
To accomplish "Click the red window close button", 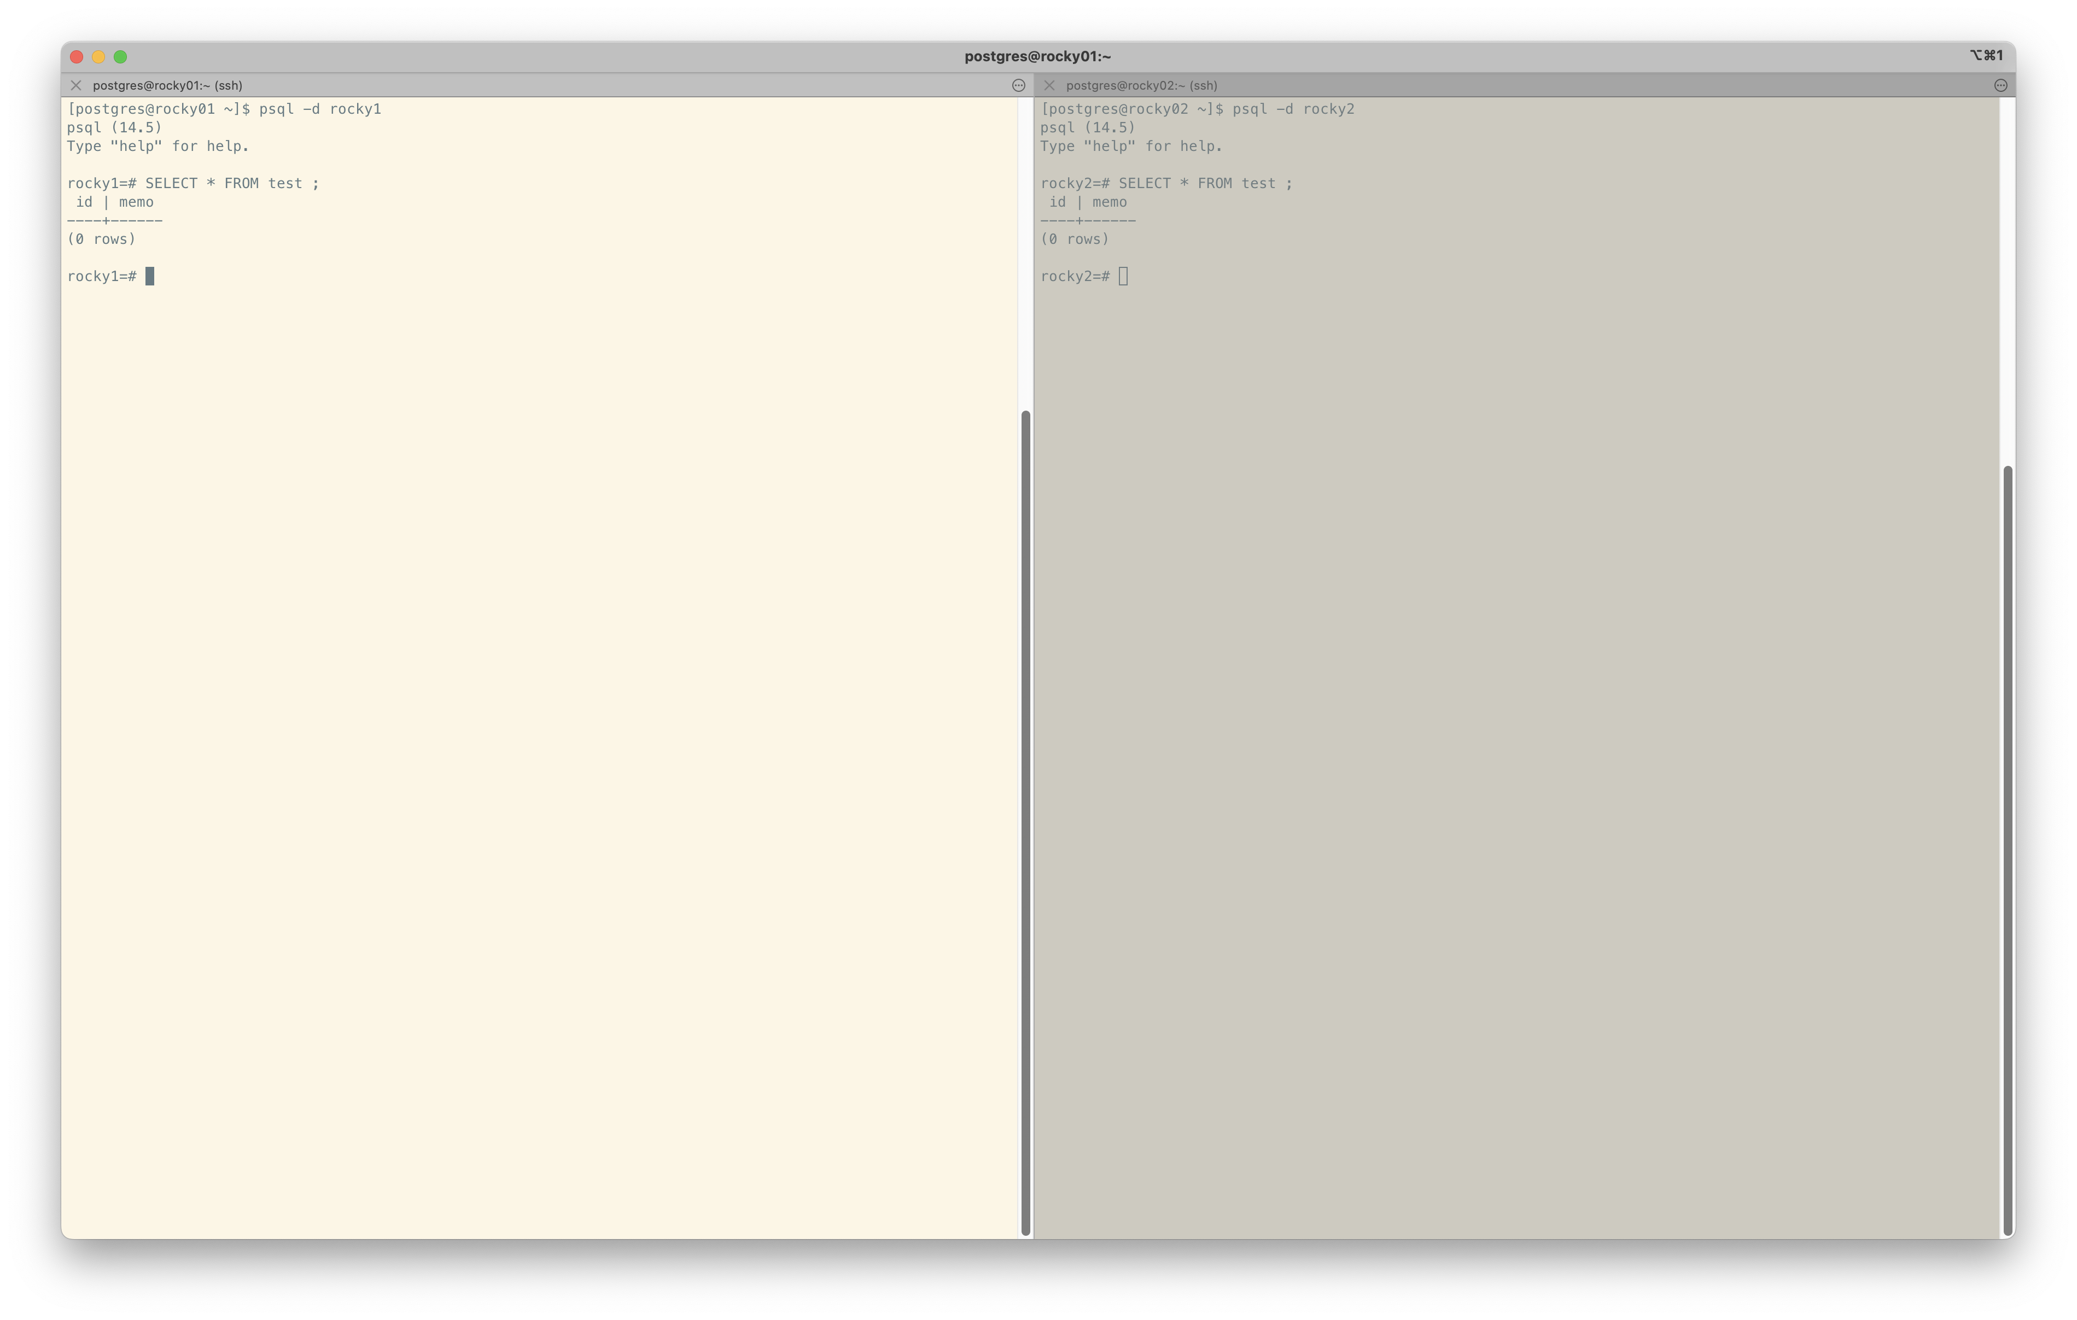I will coord(77,57).
